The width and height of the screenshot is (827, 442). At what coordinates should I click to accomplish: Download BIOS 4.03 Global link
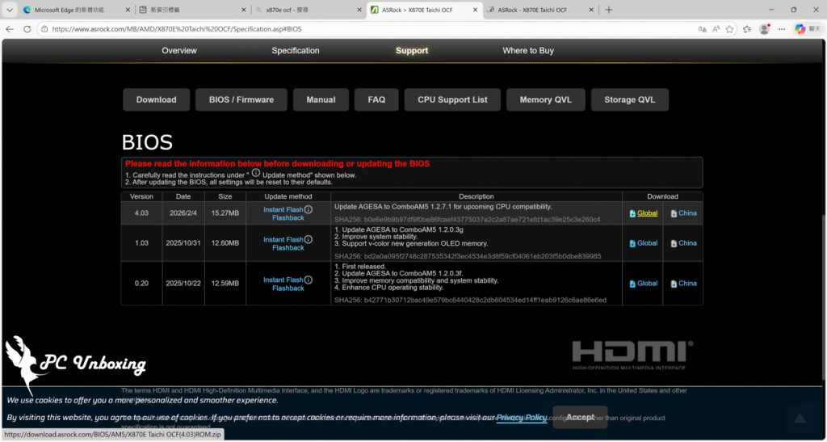[x=647, y=213]
